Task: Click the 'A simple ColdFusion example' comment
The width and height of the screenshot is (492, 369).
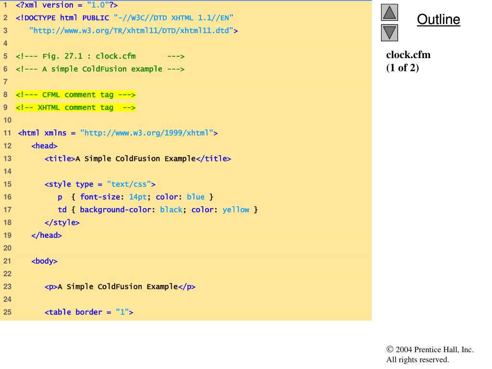Action: coord(100,69)
